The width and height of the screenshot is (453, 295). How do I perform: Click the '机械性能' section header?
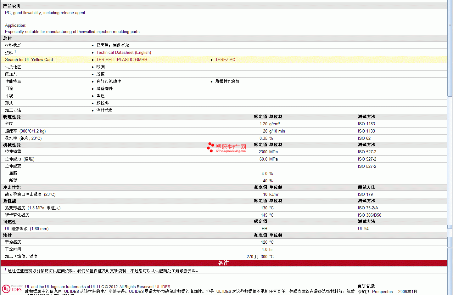(x=12, y=145)
